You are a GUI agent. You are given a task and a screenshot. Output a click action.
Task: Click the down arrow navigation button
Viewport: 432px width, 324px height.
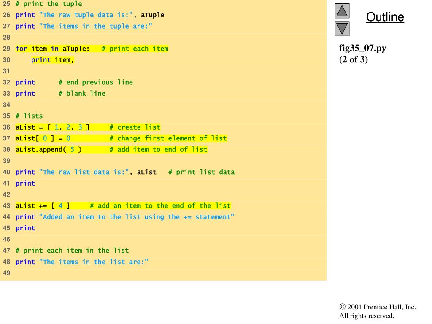tap(342, 29)
